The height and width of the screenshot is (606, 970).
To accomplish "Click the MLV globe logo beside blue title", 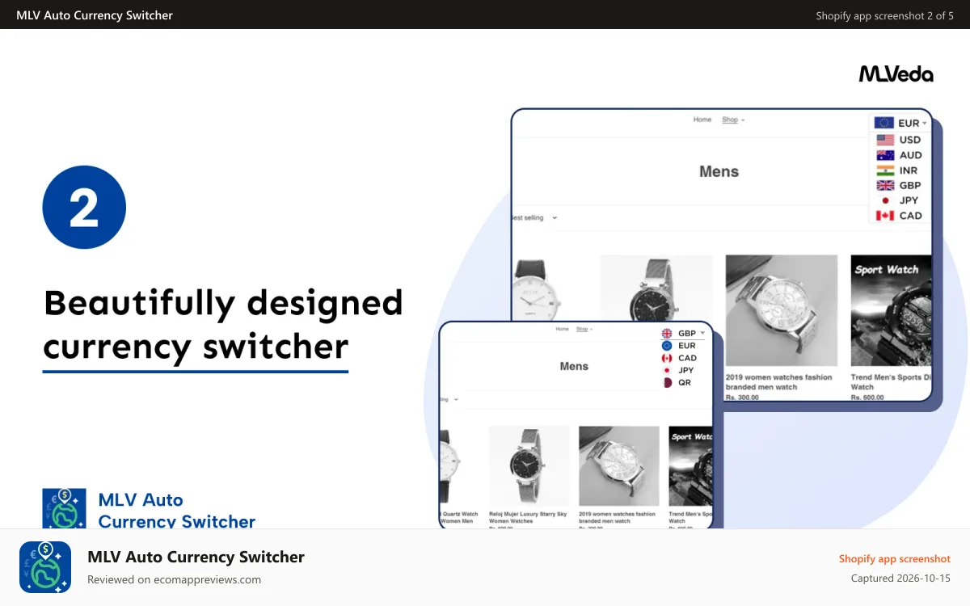I will coord(64,509).
